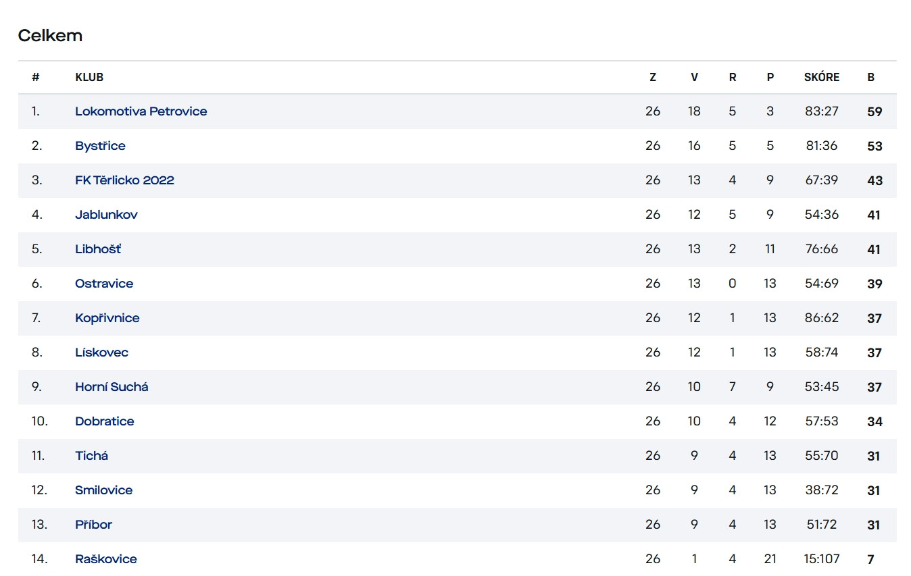Viewport: 911px width, 576px height.
Task: Click the B points column header
Action: (871, 77)
